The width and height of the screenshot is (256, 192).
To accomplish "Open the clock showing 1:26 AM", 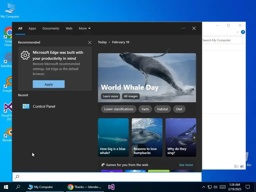I will click(234, 187).
